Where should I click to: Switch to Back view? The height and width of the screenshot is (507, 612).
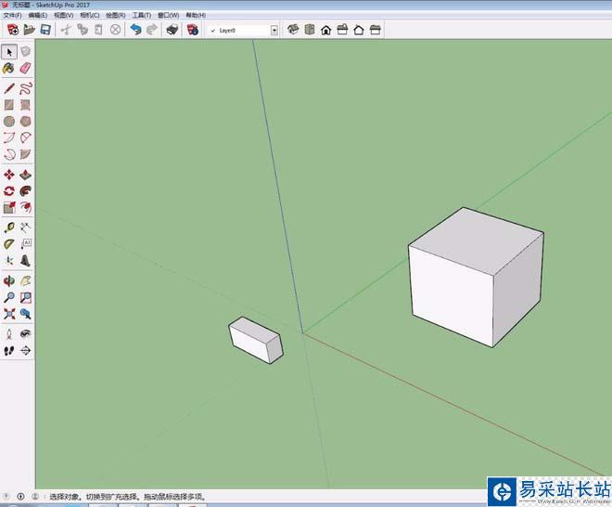tap(359, 30)
